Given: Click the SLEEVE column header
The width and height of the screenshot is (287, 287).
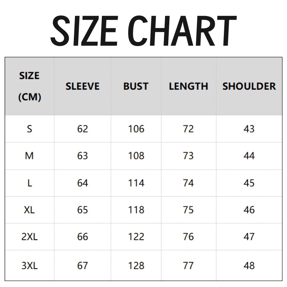Looking at the screenshot, I should click(x=83, y=86).
